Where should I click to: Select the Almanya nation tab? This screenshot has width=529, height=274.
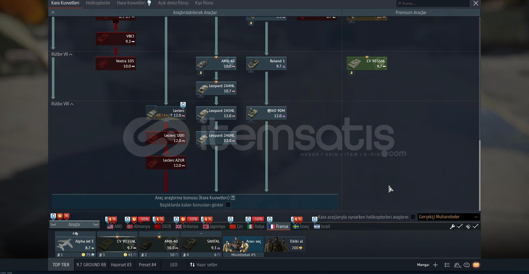(138, 227)
